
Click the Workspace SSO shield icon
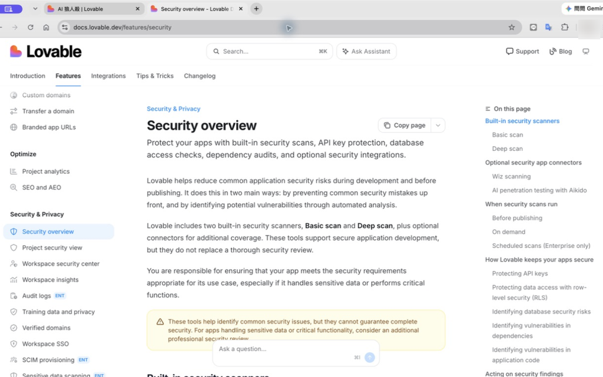[14, 344]
